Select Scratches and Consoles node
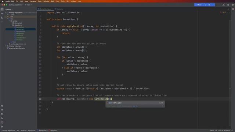The height and width of the screenshot is (132, 235). [16, 48]
